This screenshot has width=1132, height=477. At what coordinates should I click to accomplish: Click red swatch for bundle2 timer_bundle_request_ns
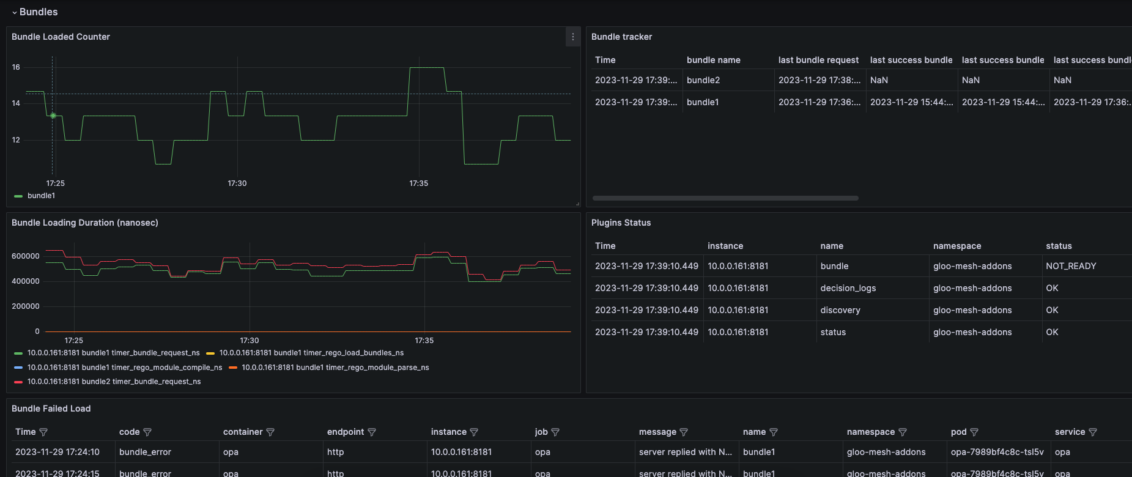18,382
